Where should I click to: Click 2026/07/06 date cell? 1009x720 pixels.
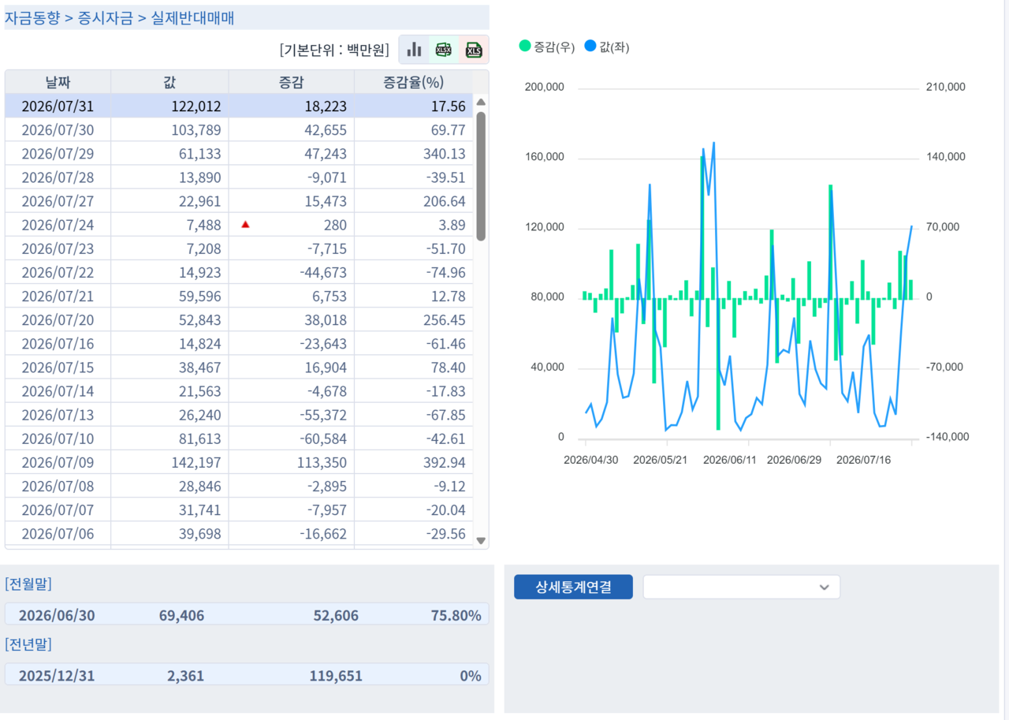click(x=58, y=534)
